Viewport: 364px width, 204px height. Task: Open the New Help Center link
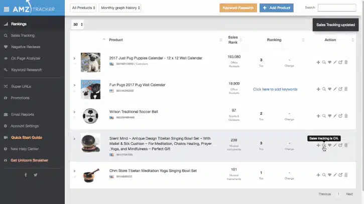point(25,149)
